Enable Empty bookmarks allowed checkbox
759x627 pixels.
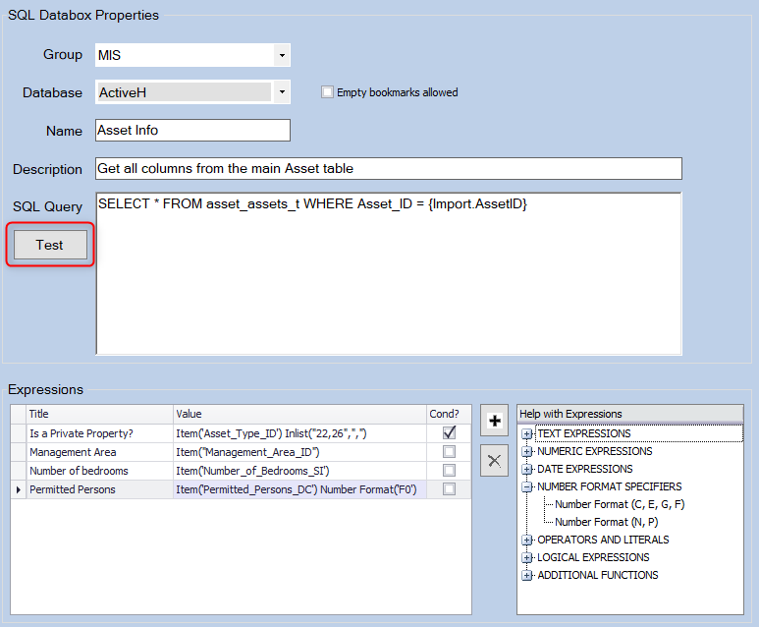[328, 92]
